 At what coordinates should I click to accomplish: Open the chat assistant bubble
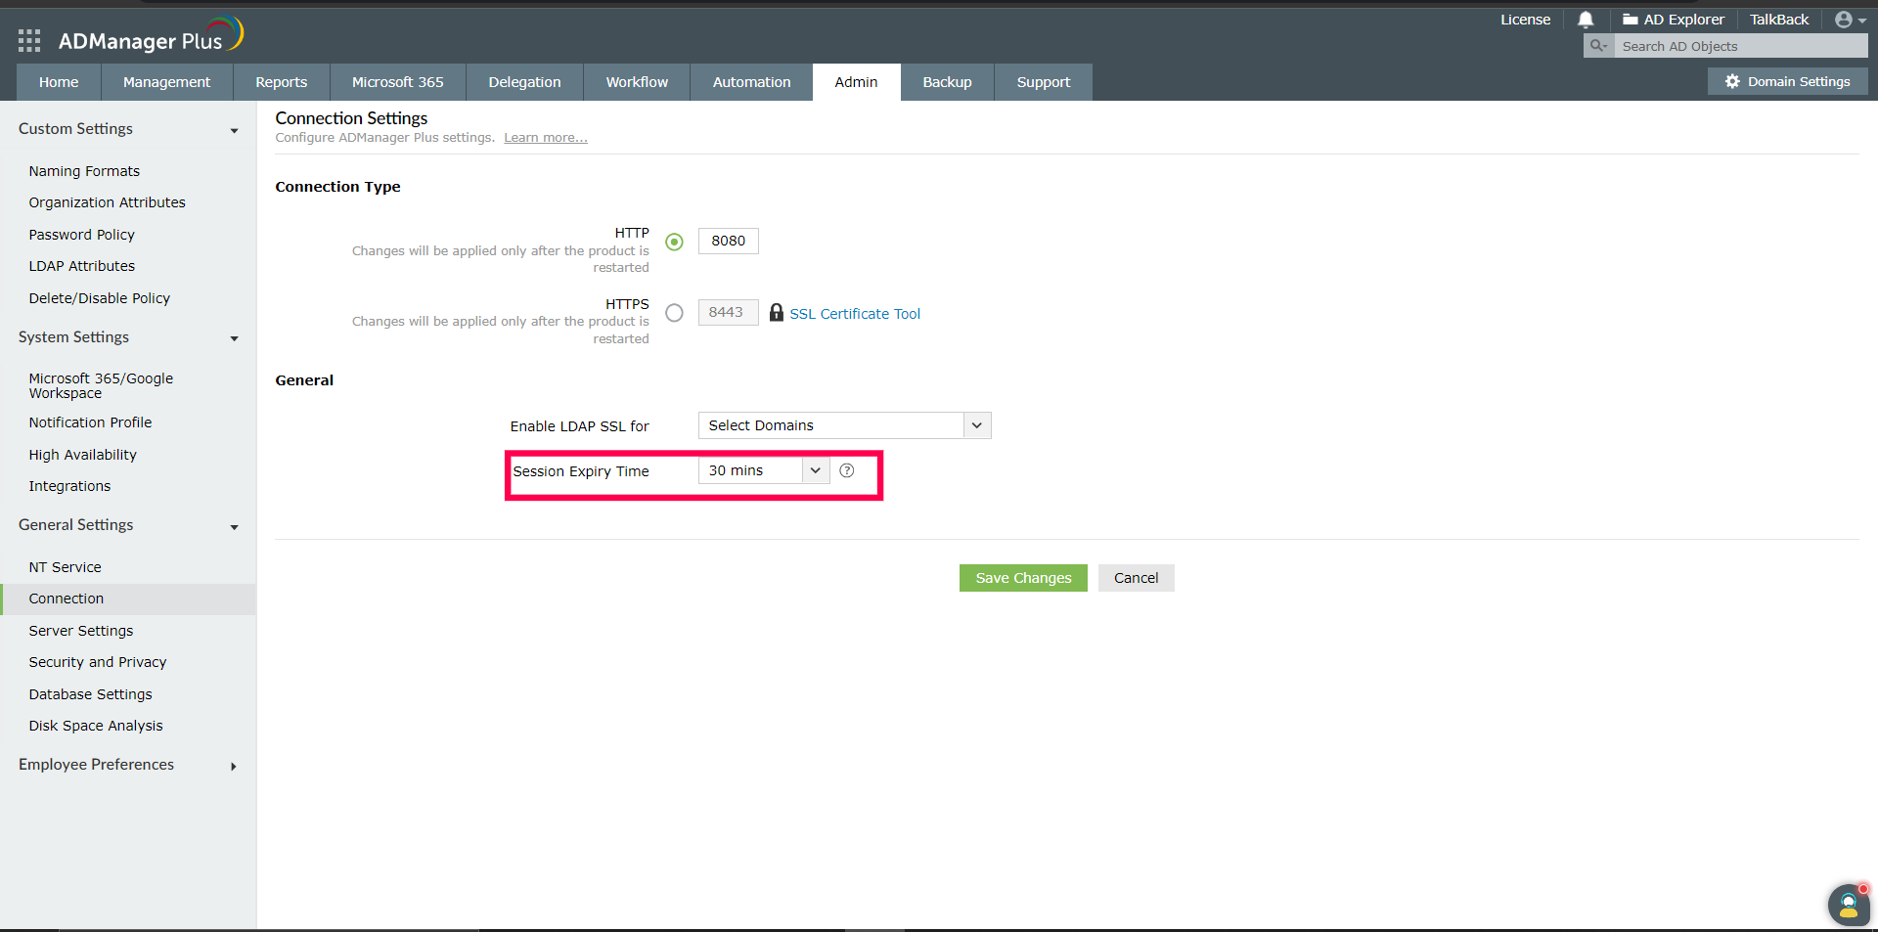[x=1849, y=904]
